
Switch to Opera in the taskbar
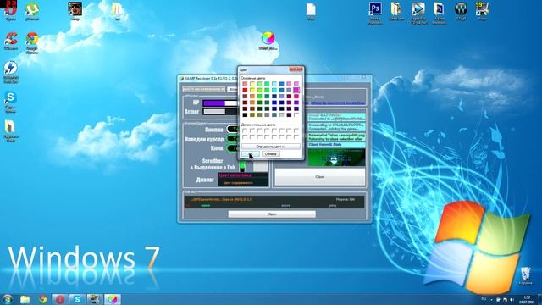tap(60, 299)
